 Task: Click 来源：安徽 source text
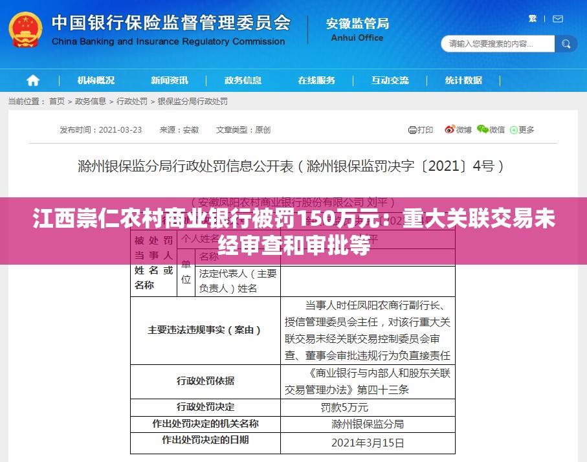[179, 129]
